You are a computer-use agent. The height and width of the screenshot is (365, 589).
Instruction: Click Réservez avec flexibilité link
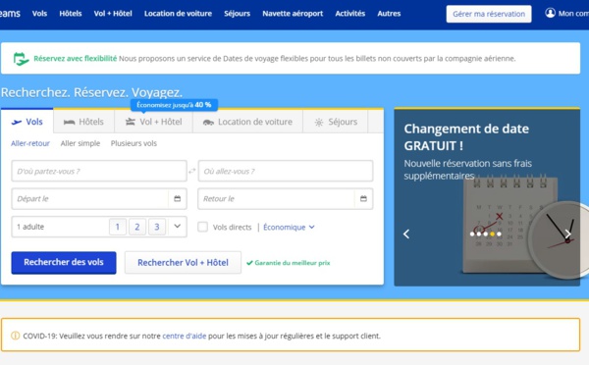(x=76, y=58)
